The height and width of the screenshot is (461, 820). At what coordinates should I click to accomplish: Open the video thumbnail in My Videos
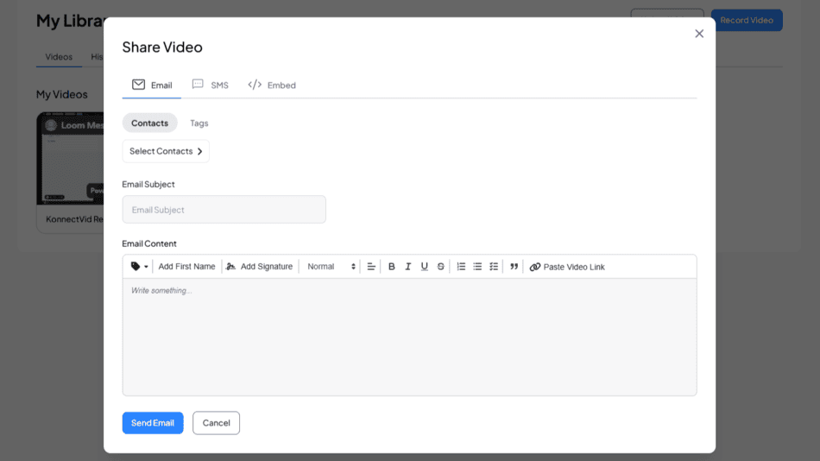70,159
